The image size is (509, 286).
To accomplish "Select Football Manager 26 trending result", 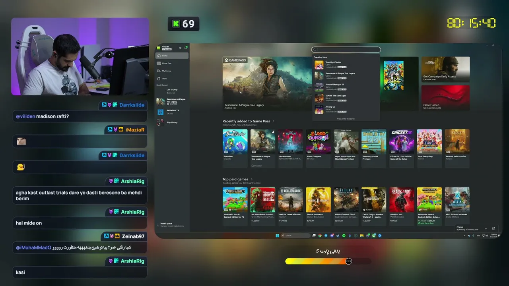I will 346,87.
